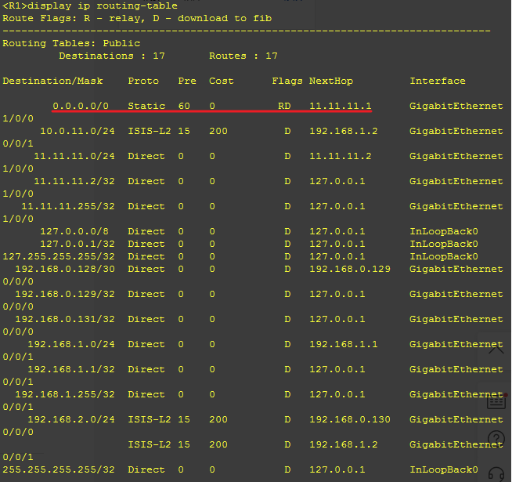Click GigabitEthernet interface in the 0.0.0.0/0 row

click(x=456, y=106)
